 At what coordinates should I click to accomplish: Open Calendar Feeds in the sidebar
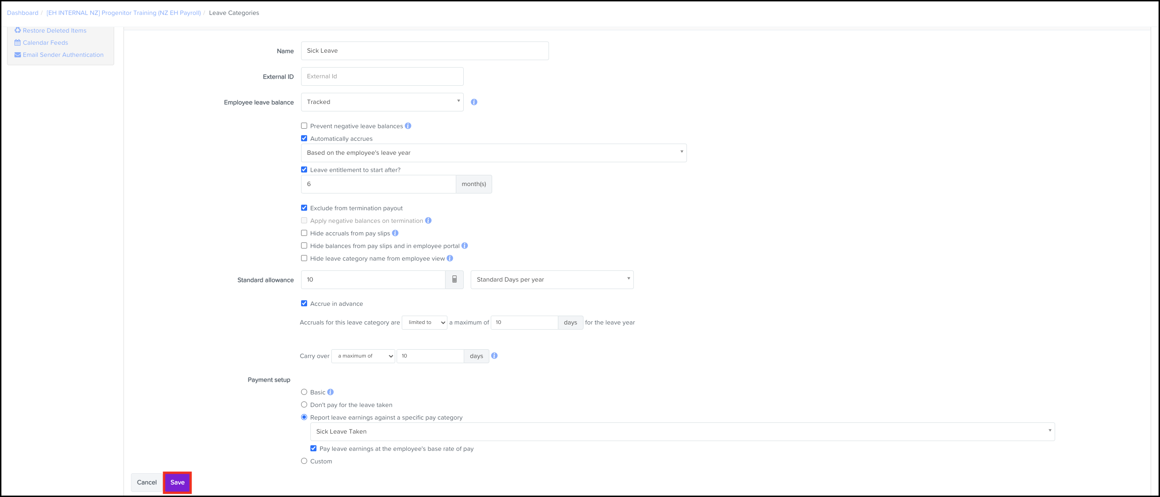click(45, 42)
